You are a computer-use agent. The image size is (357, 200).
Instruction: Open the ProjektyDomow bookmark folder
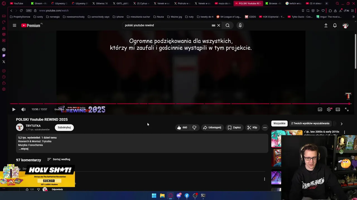[x=20, y=17]
